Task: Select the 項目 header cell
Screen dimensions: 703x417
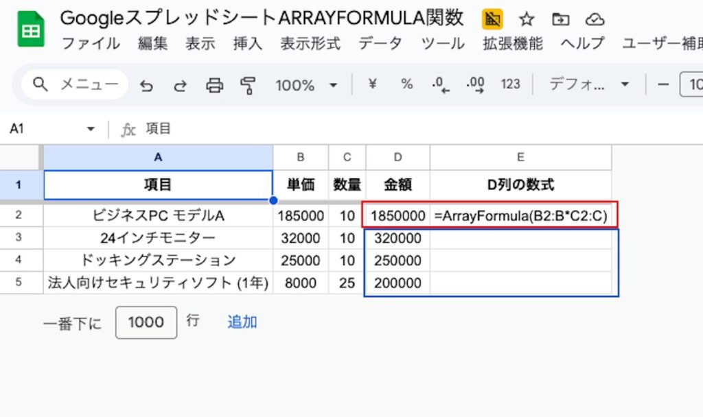Action: [x=158, y=184]
